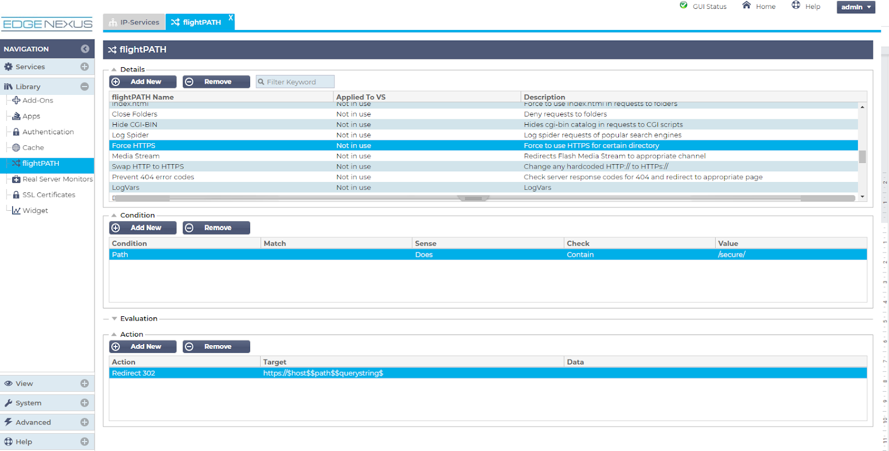Open the Cache globe icon item
Image resolution: width=889 pixels, height=451 pixels.
(x=17, y=148)
